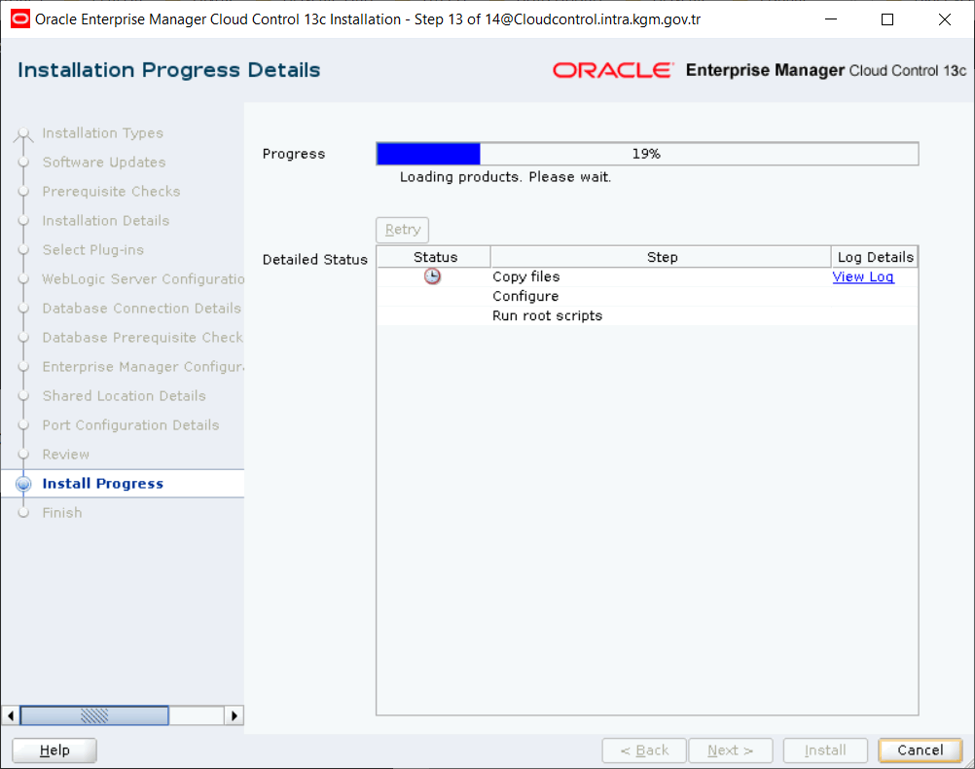Click the 'Loading products. Please wait.' message
The height and width of the screenshot is (769, 975).
[506, 177]
